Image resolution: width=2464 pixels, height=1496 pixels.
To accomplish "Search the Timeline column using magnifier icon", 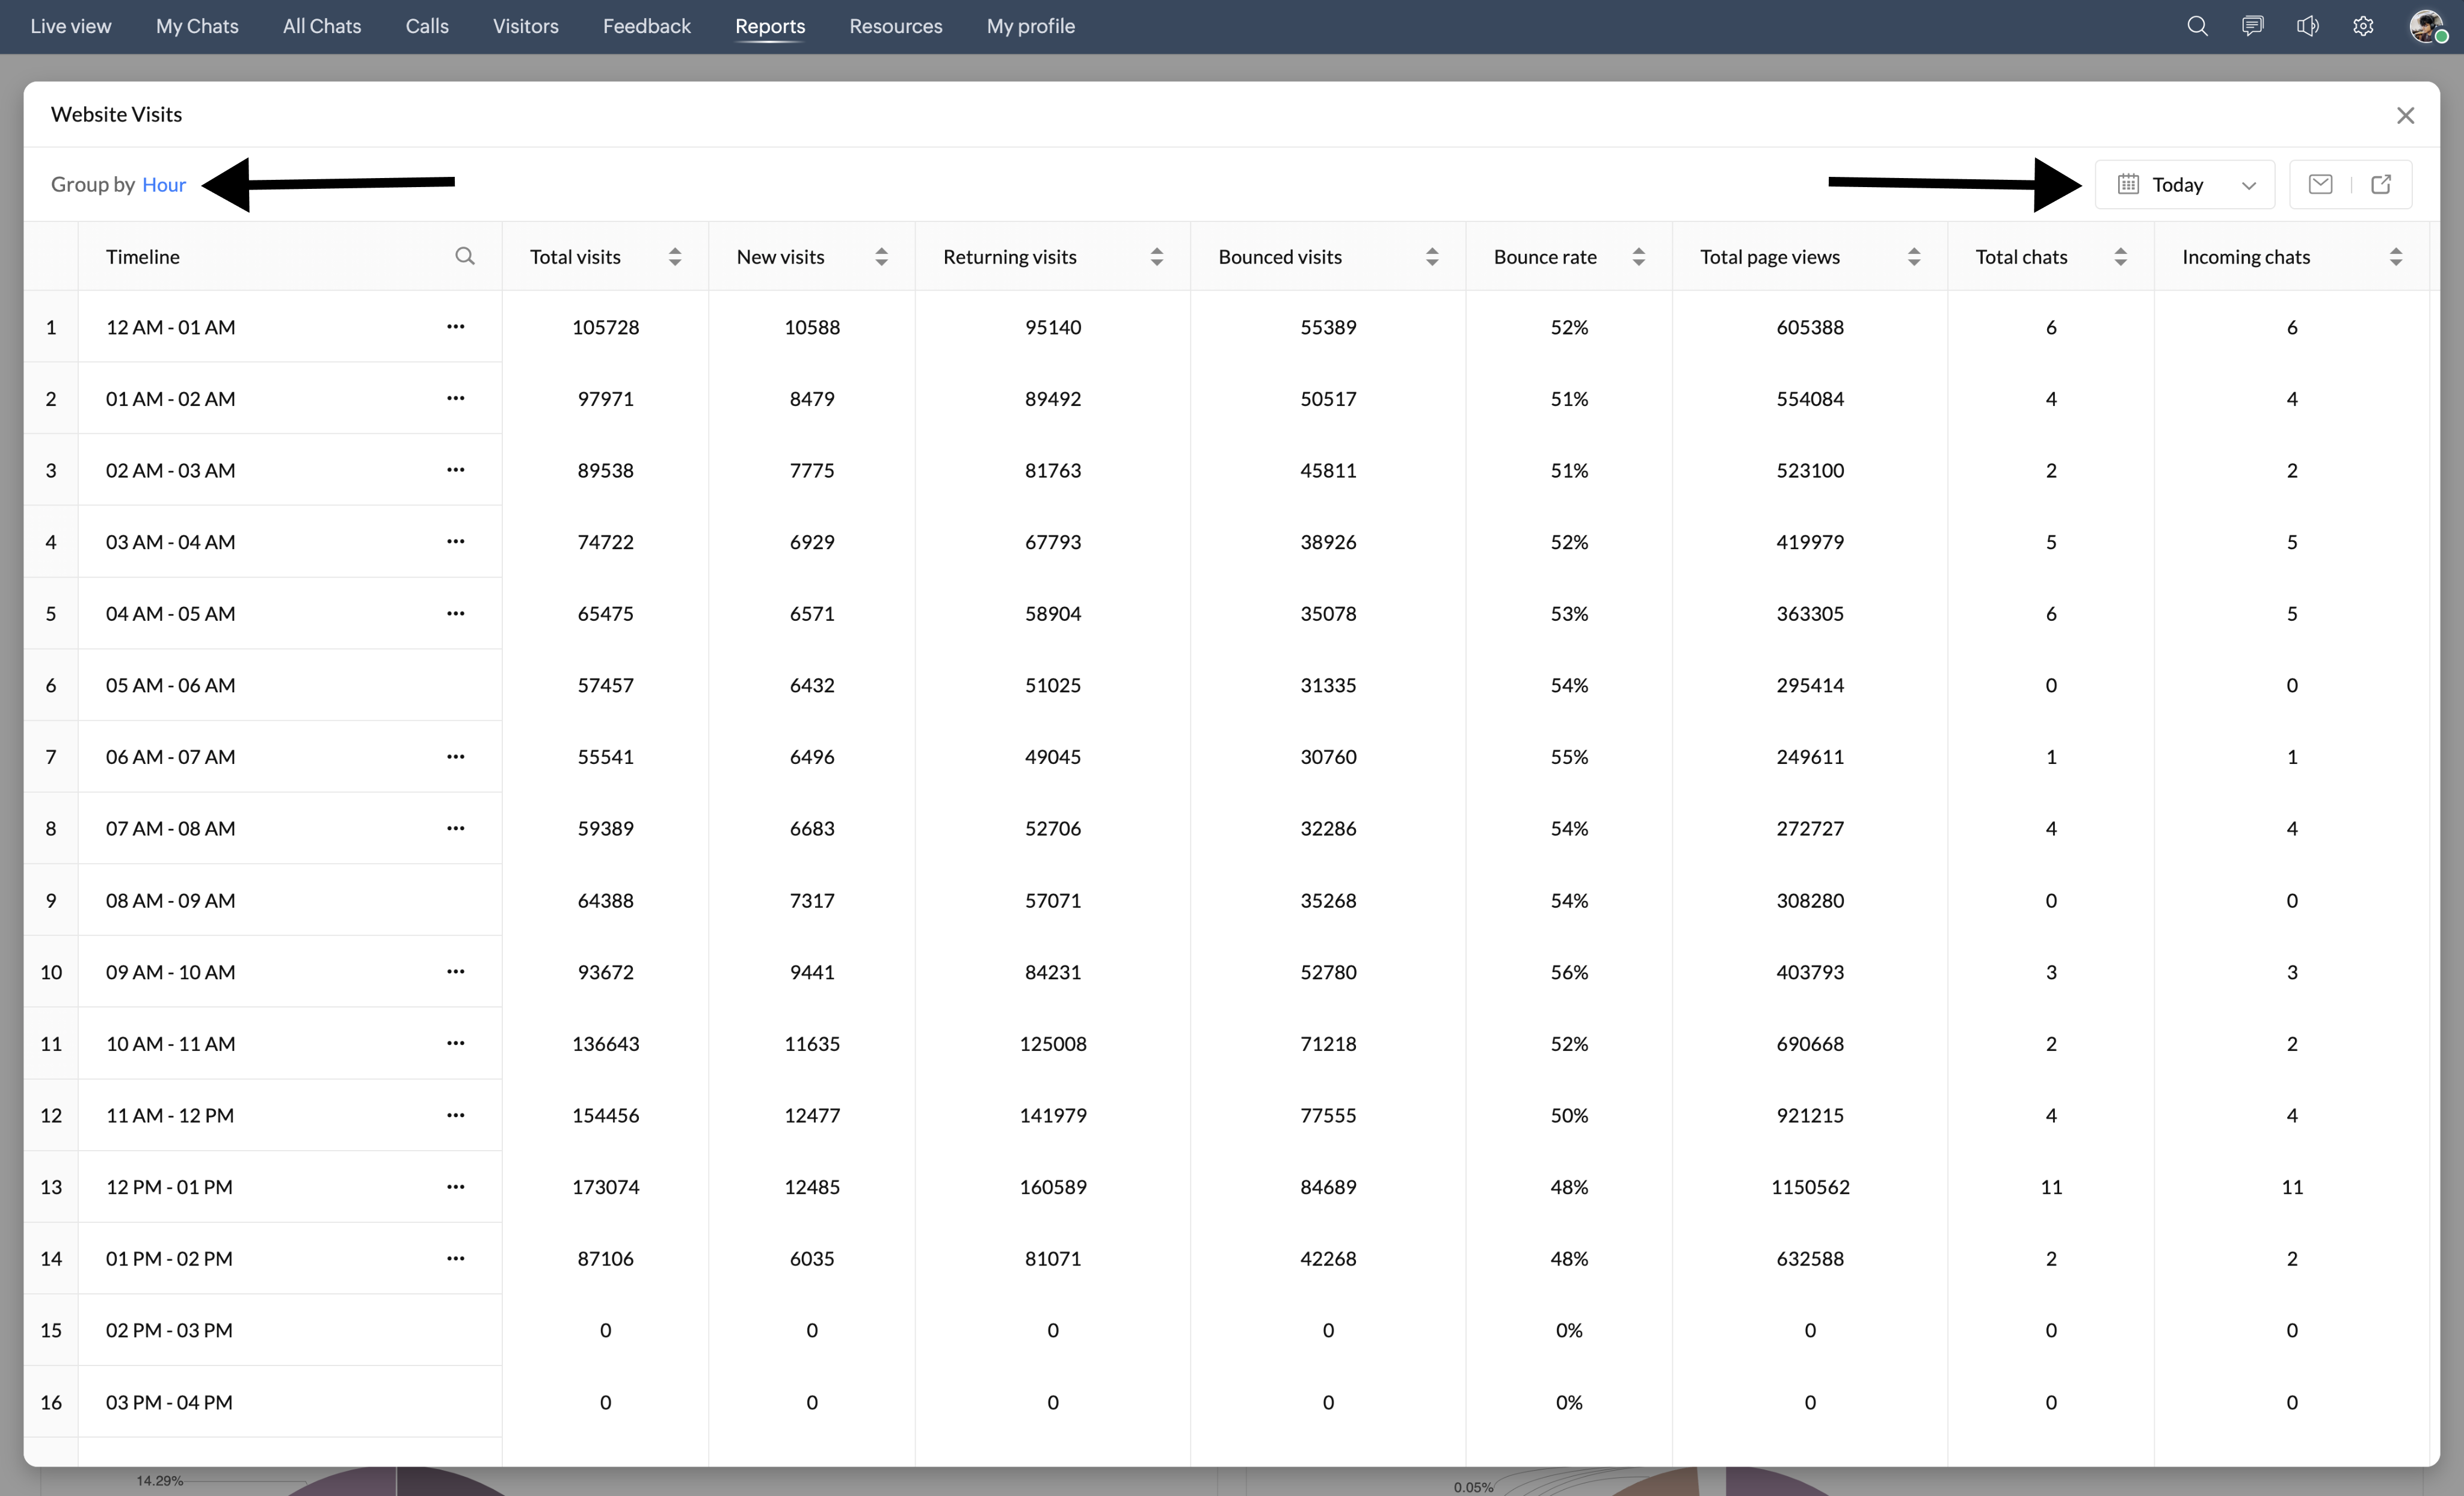I will (464, 256).
